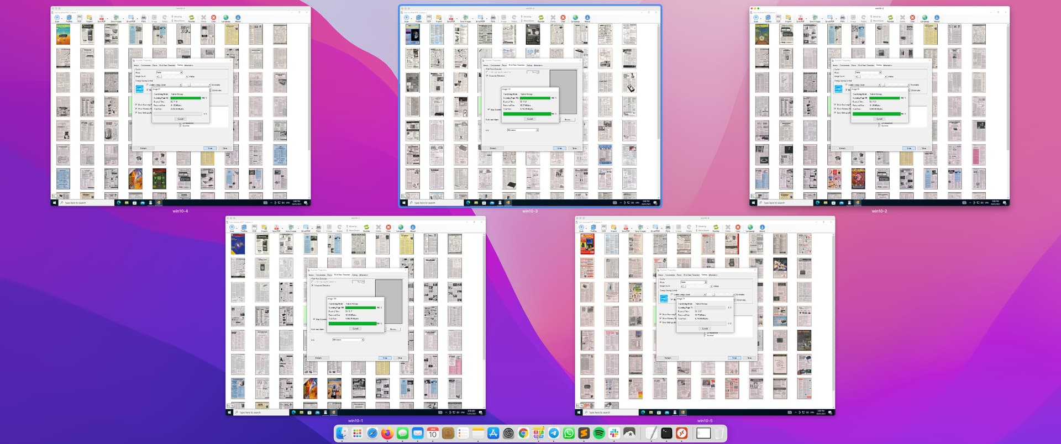This screenshot has width=1061, height=444.
Task: Click green scanning progress bar in win10-4
Action: pyautogui.click(x=186, y=98)
